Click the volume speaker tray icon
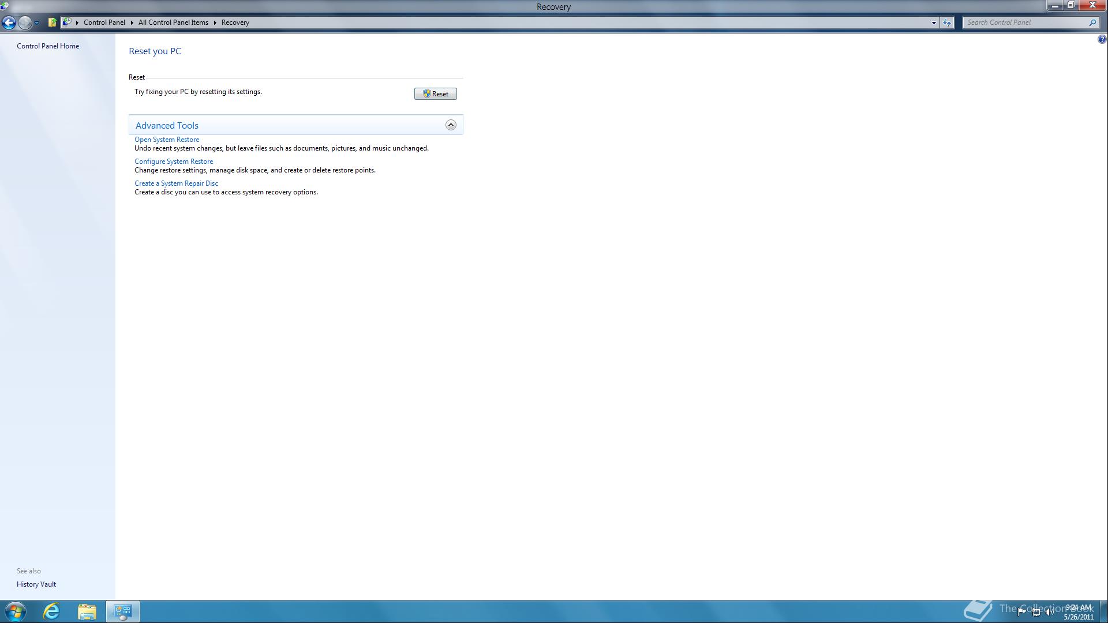 coord(1049,612)
